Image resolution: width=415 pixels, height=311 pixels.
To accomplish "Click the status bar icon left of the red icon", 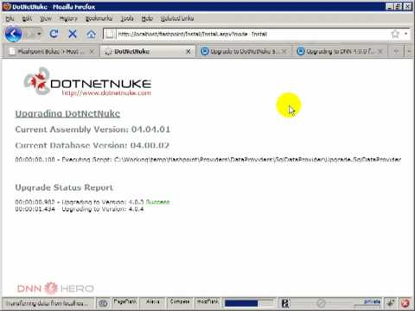I will click(391, 303).
